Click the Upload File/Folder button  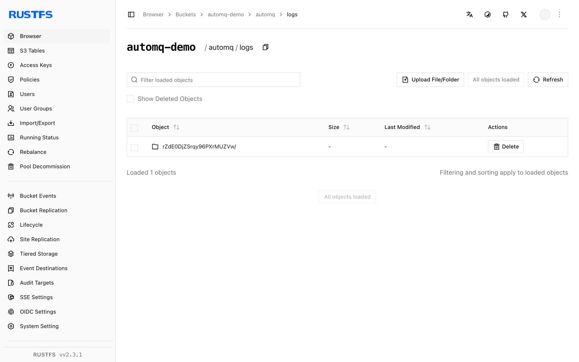430,80
